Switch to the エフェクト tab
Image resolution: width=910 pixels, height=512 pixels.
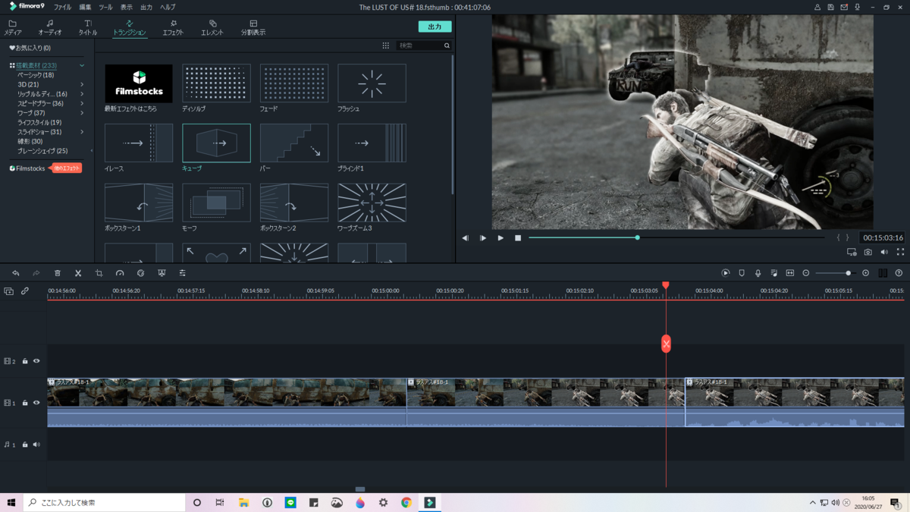173,28
